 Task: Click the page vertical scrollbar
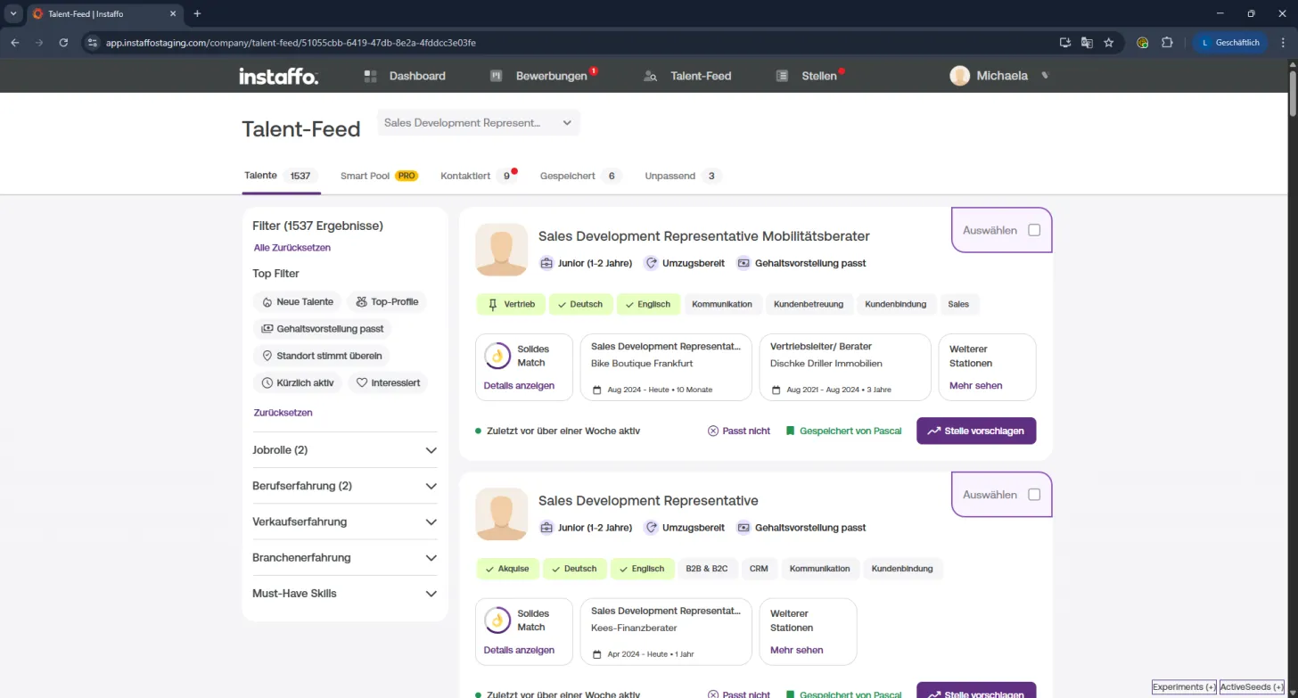pyautogui.click(x=1292, y=92)
